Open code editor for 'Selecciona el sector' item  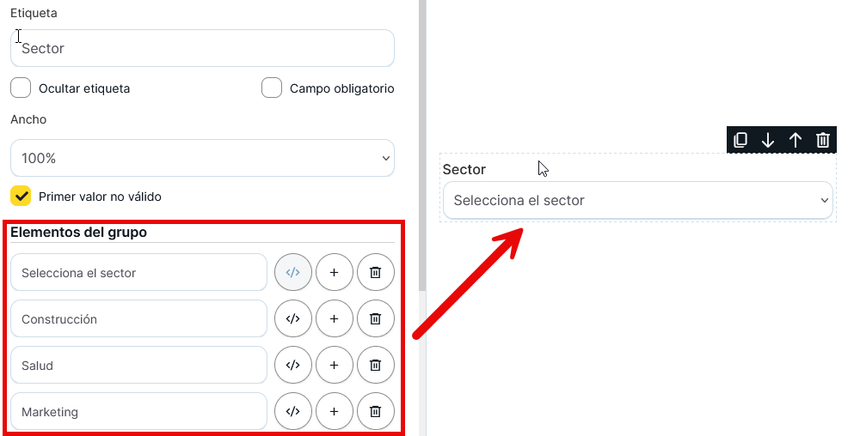(x=292, y=272)
